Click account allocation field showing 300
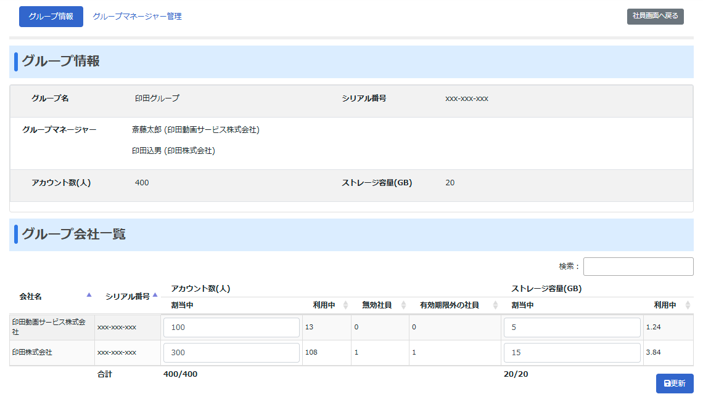 tap(231, 353)
